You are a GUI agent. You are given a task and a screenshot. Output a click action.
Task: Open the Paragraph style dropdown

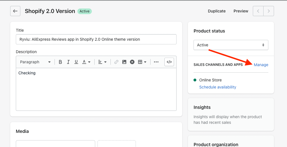pyautogui.click(x=35, y=62)
